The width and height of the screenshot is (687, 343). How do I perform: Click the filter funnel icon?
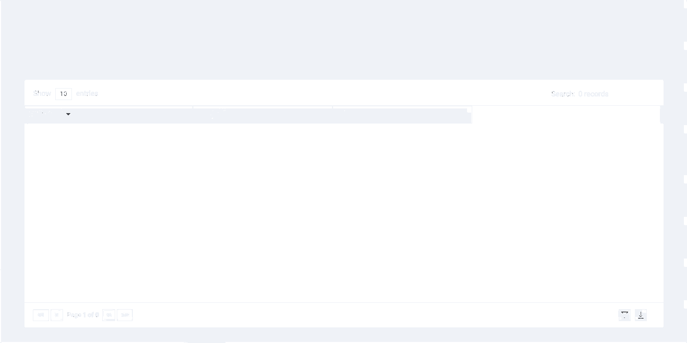[x=624, y=315]
